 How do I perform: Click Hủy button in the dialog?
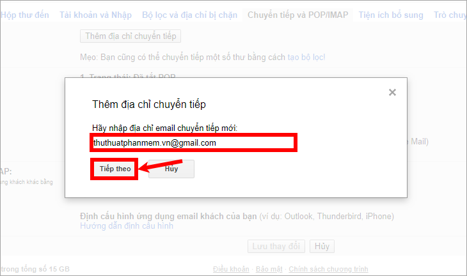click(x=171, y=169)
